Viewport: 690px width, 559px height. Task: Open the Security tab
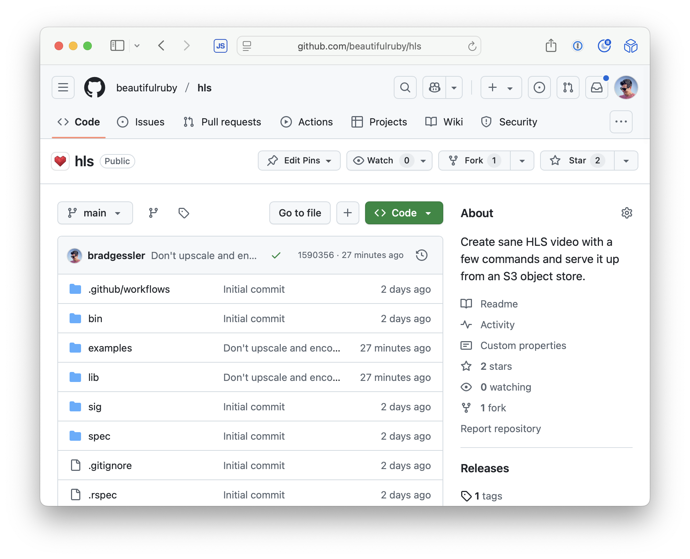point(509,122)
